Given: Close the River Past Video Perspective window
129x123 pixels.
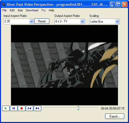Looking at the screenshot, I should (x=125, y=4).
